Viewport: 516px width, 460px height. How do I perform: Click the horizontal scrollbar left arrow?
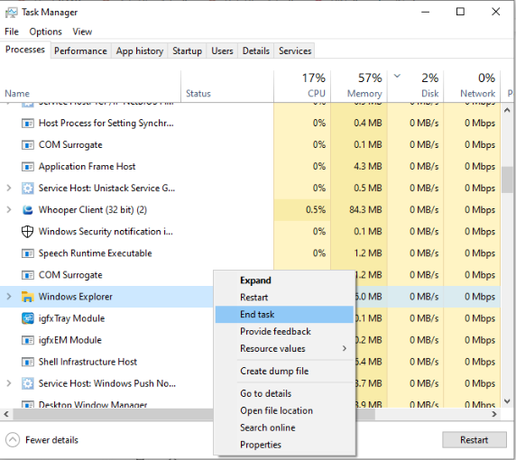[6, 414]
